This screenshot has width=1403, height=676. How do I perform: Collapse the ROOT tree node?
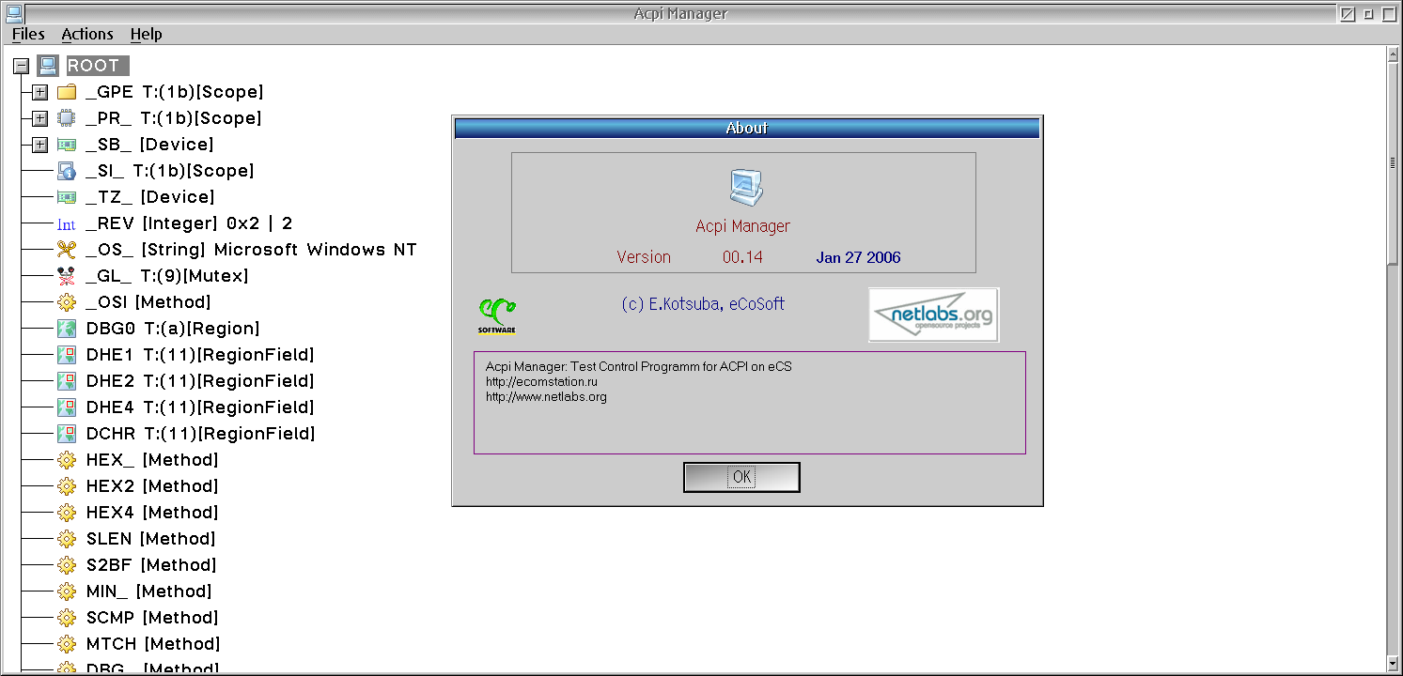22,66
